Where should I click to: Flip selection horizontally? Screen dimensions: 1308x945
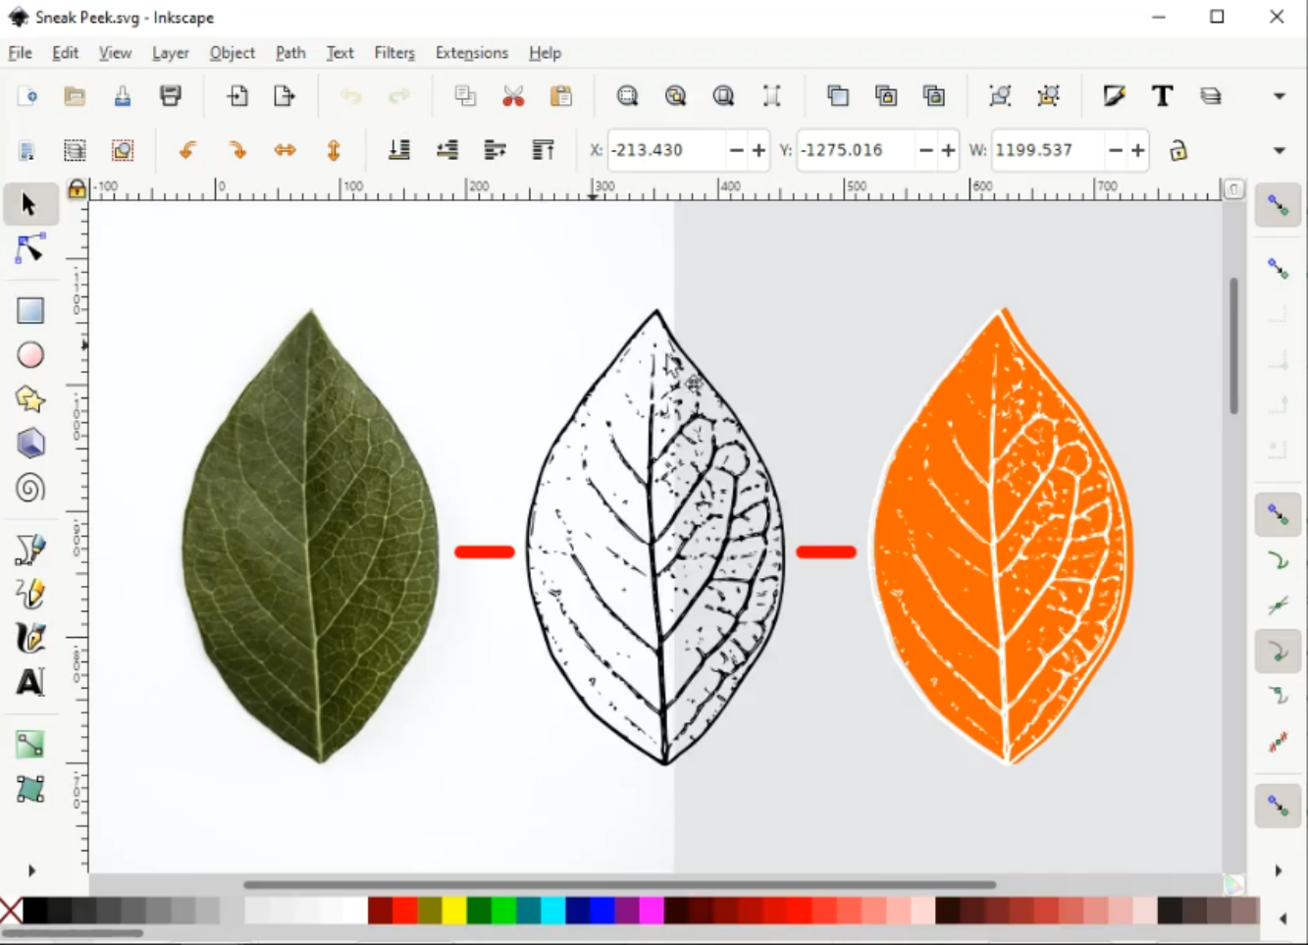point(285,150)
